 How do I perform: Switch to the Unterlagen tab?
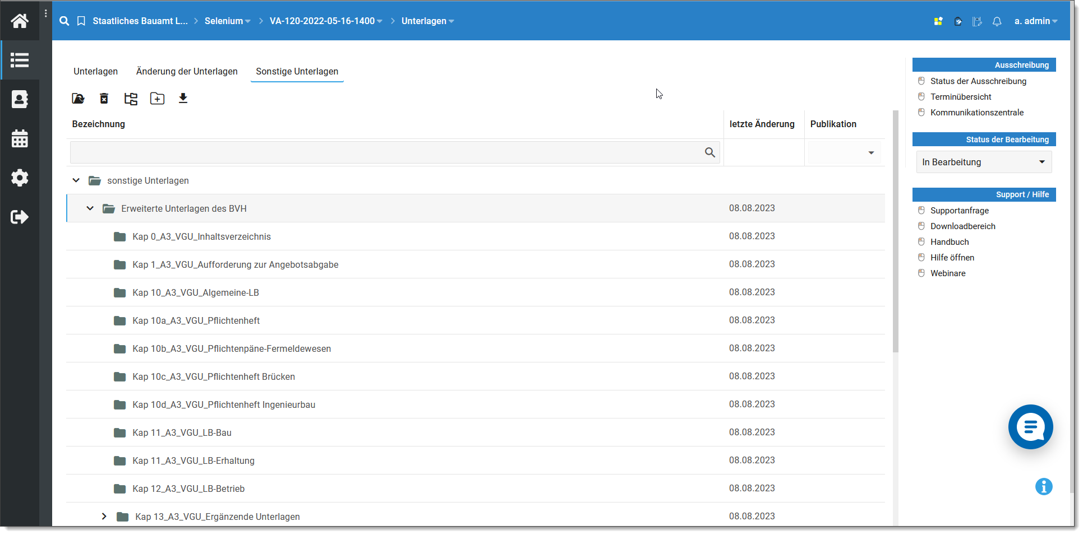(x=95, y=71)
